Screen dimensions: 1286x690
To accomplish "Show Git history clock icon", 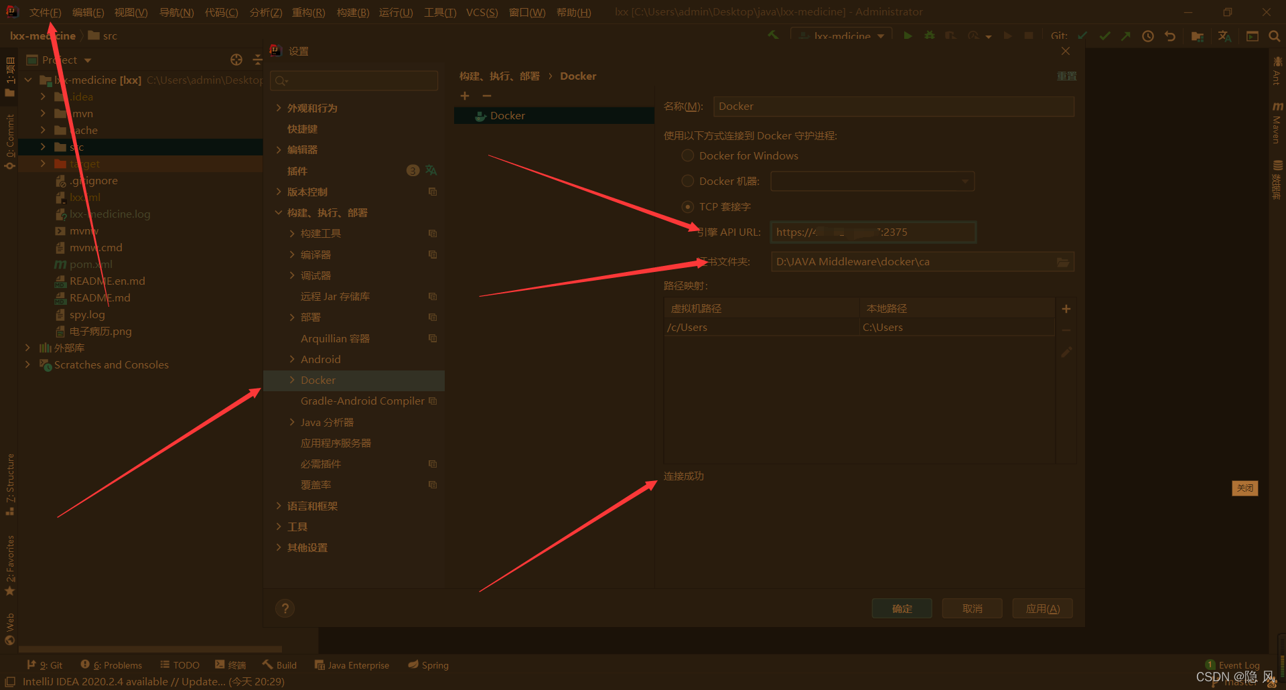I will [x=1148, y=36].
